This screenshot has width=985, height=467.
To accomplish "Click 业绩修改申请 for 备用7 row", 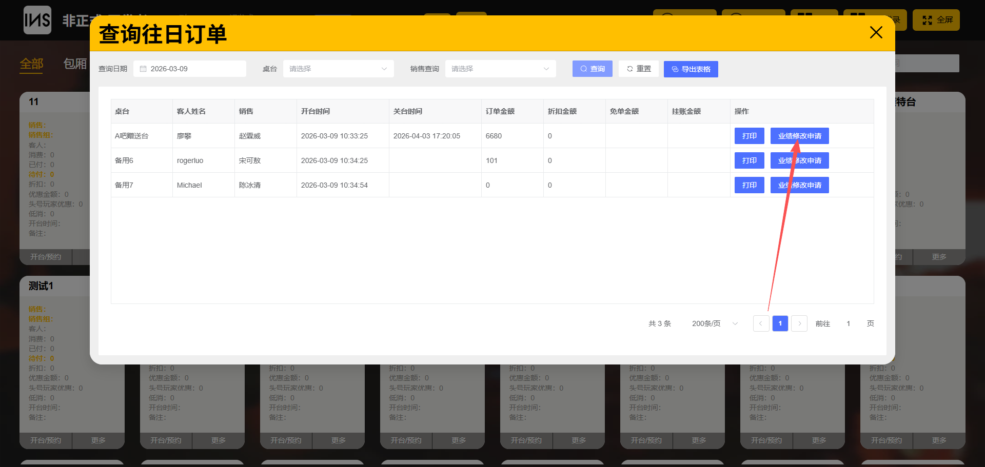I will click(799, 185).
